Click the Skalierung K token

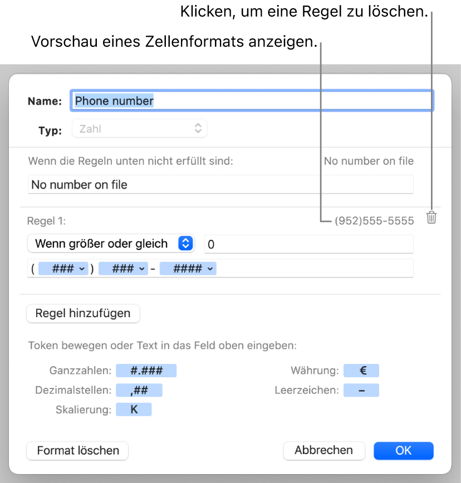[x=133, y=410]
